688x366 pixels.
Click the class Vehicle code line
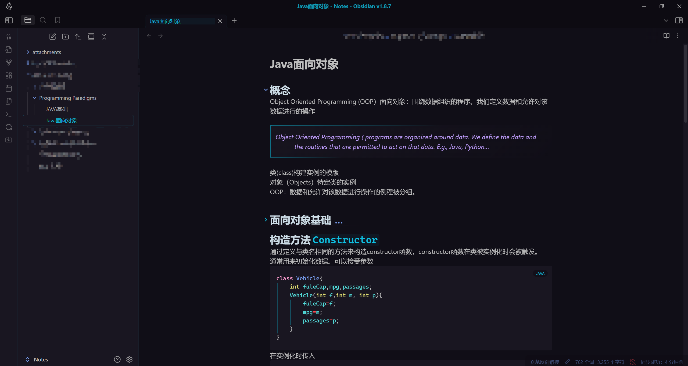[299, 278]
